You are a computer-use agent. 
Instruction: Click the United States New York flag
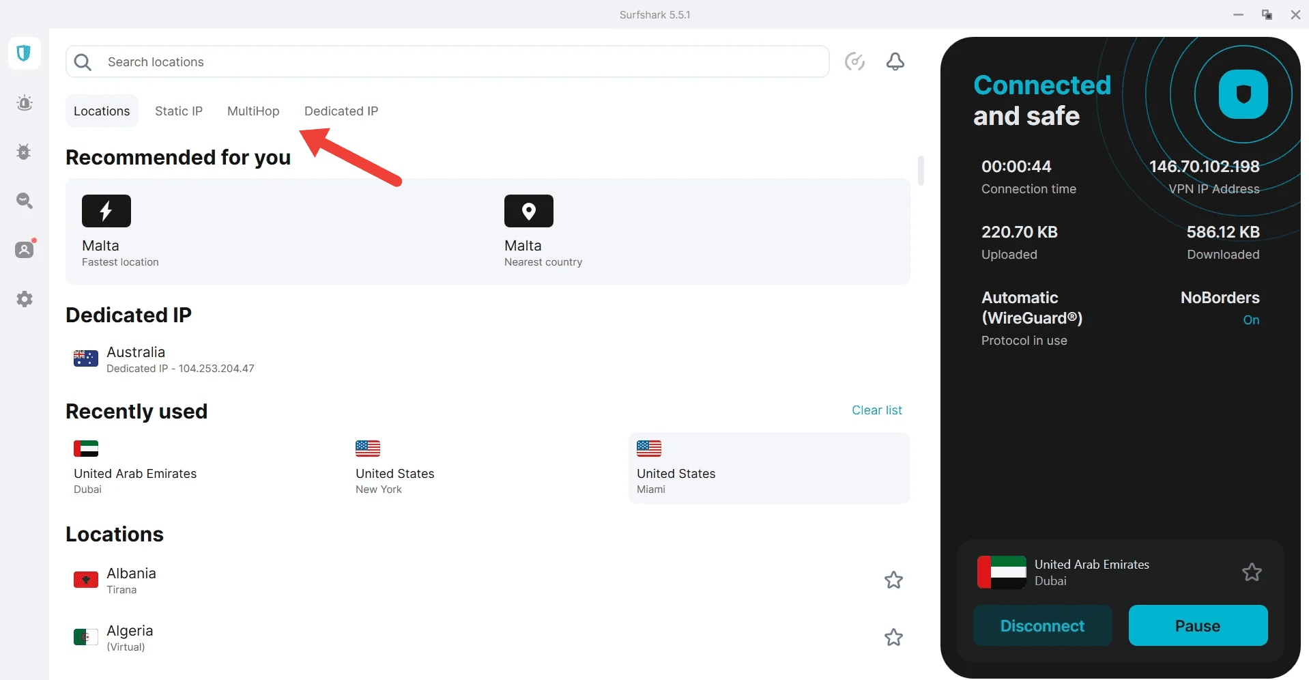pos(368,449)
